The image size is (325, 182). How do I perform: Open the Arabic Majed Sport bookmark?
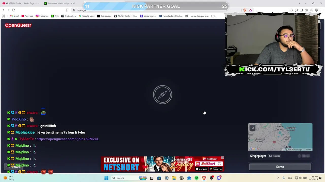point(197,16)
